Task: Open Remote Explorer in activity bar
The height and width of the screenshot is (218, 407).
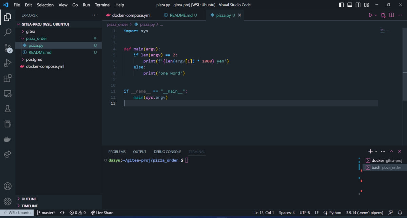Action: [x=7, y=94]
